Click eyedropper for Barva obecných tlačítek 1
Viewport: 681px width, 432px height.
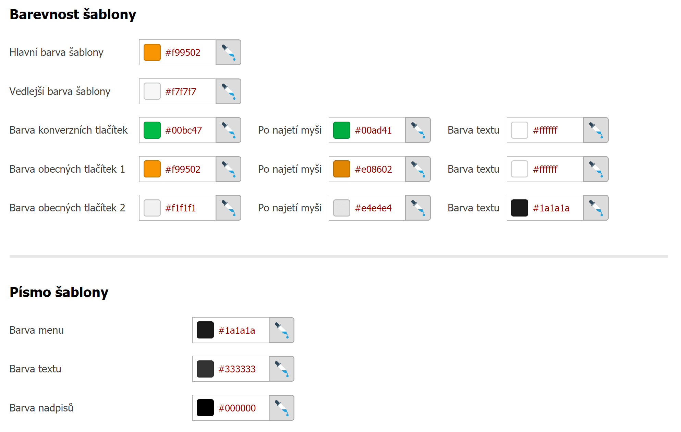[228, 169]
